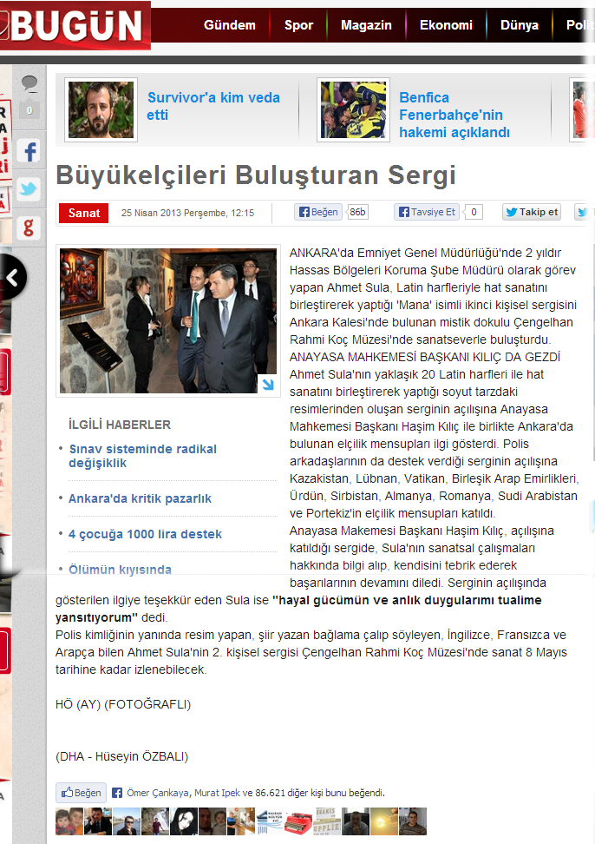Like the article using bottom Beğen button

(82, 792)
